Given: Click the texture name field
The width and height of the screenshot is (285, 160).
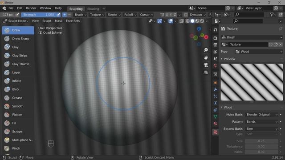Looking at the screenshot, I should 248,44.
